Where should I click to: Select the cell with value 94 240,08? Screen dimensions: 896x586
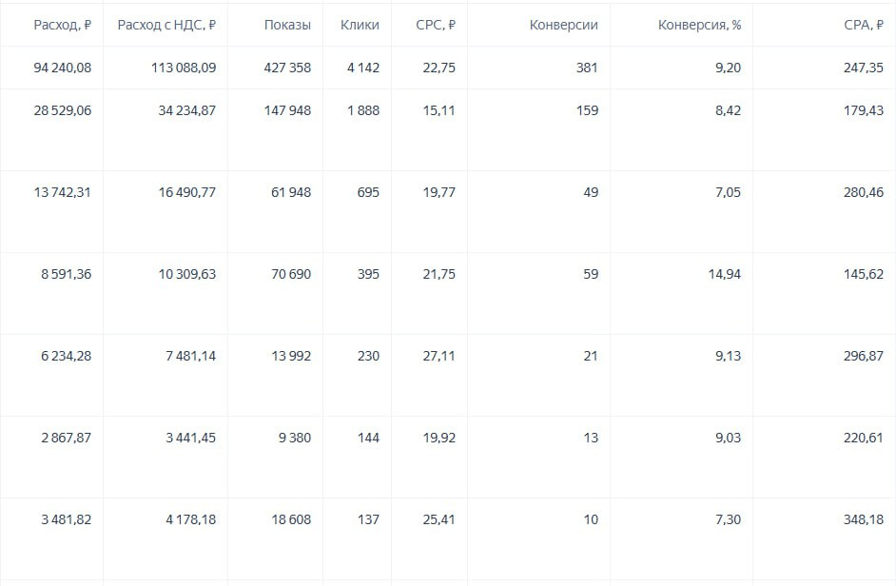(x=62, y=68)
